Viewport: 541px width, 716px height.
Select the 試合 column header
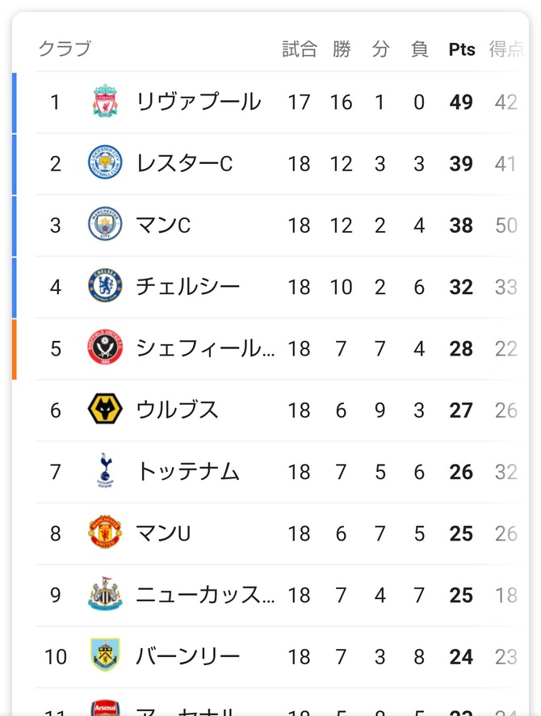[300, 48]
